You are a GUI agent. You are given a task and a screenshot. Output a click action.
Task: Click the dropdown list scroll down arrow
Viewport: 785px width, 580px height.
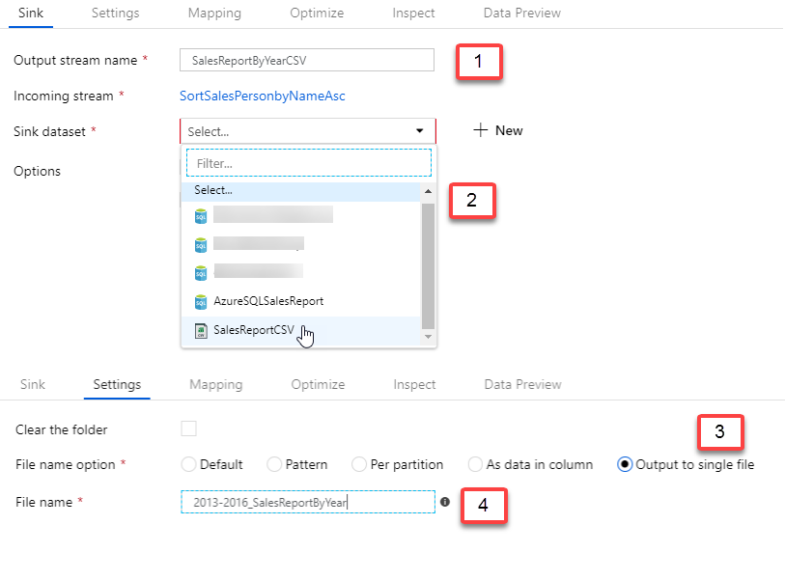(428, 336)
